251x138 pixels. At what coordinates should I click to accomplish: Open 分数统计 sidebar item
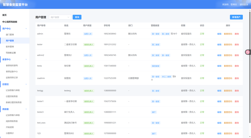[10, 133]
